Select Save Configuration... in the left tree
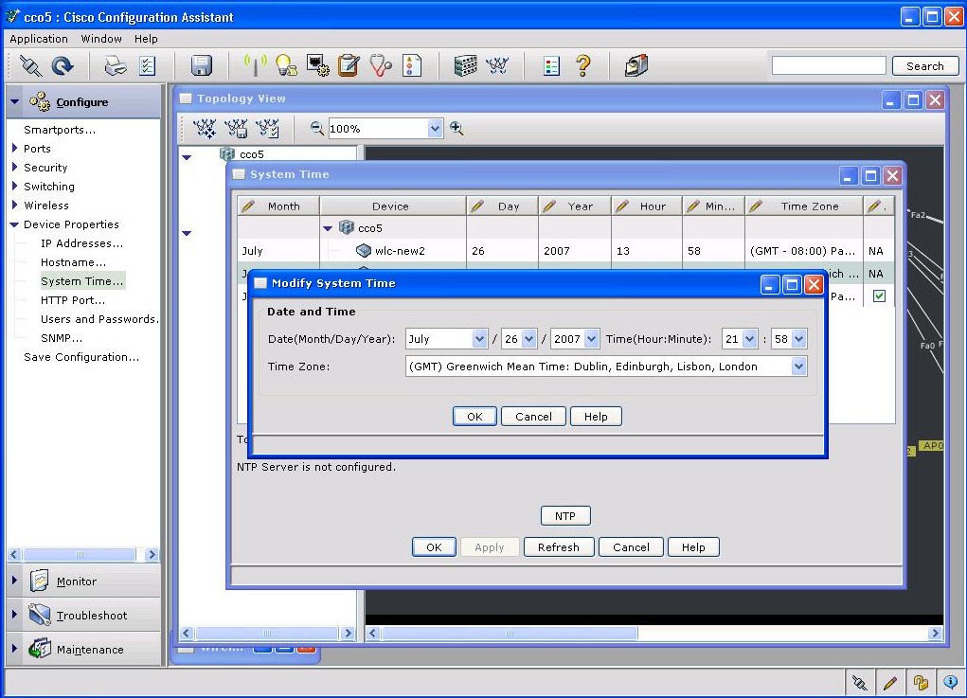Screen dimensions: 967x698 pyautogui.click(x=81, y=357)
